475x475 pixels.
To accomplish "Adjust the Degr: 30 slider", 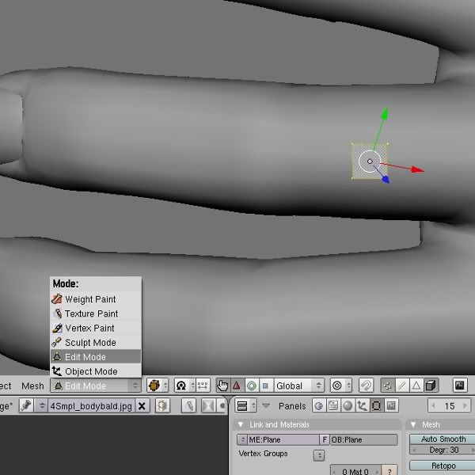I will 443,450.
